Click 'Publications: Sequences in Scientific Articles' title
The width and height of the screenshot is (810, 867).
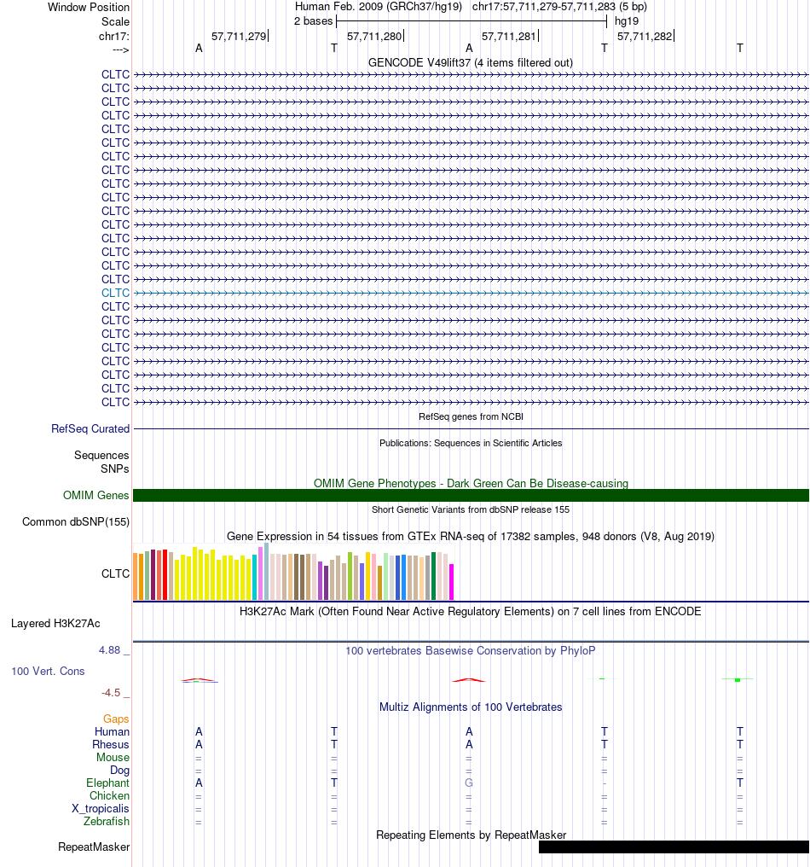(471, 443)
